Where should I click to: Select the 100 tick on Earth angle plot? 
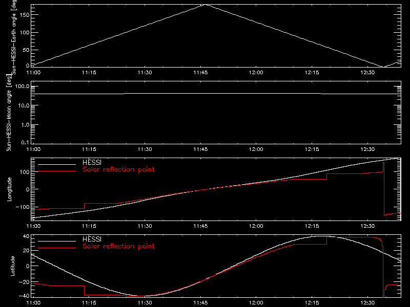tap(24, 32)
